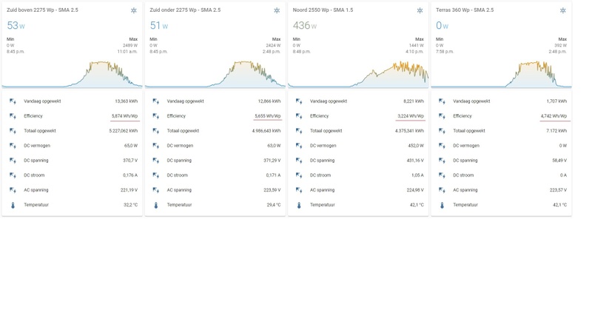Click thermometer icon on Zuid boven card
The image size is (592, 333).
13,205
